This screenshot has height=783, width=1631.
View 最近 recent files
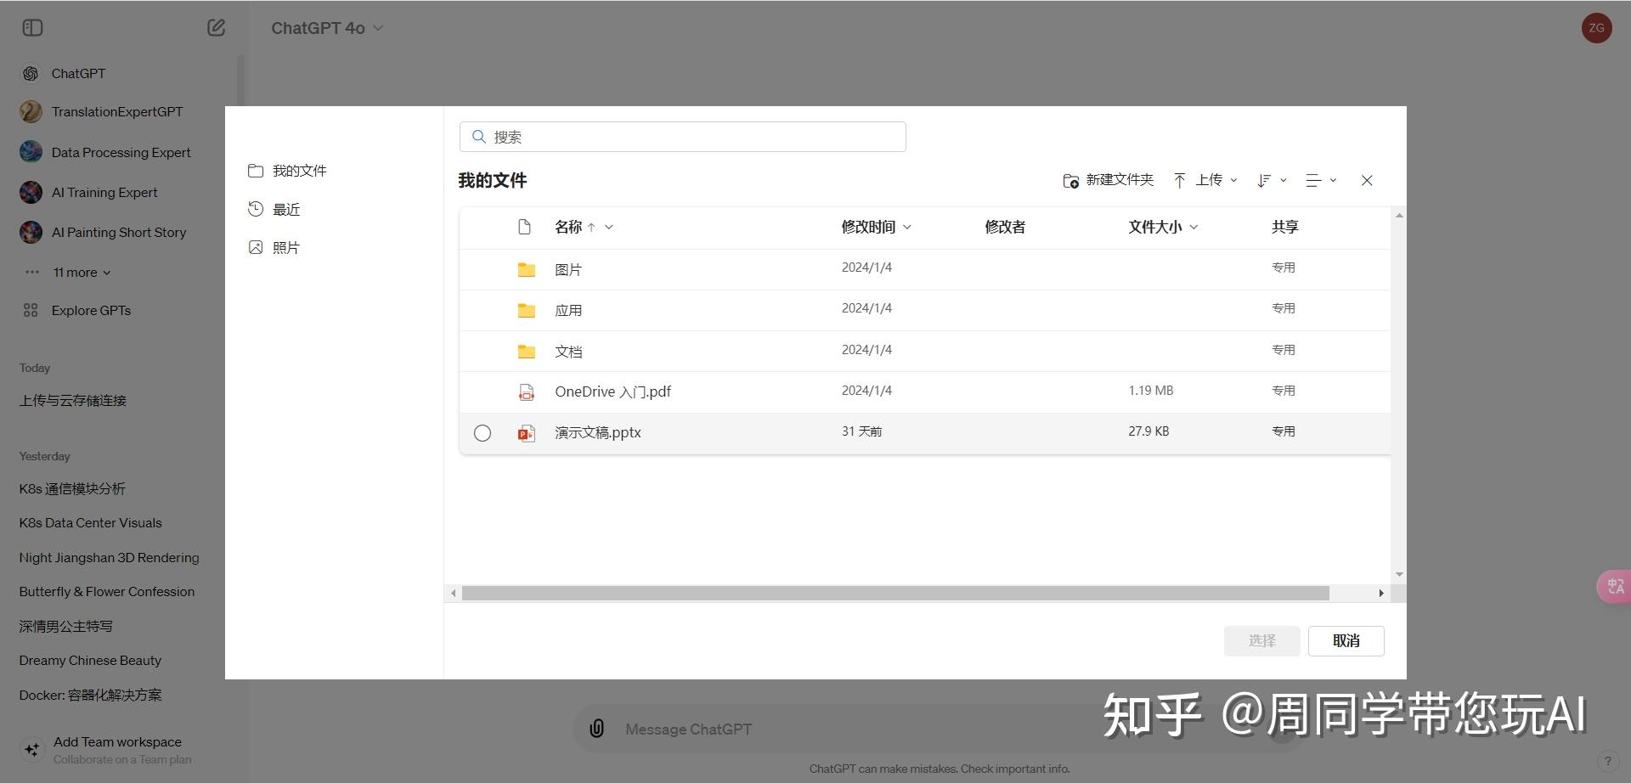(x=285, y=208)
